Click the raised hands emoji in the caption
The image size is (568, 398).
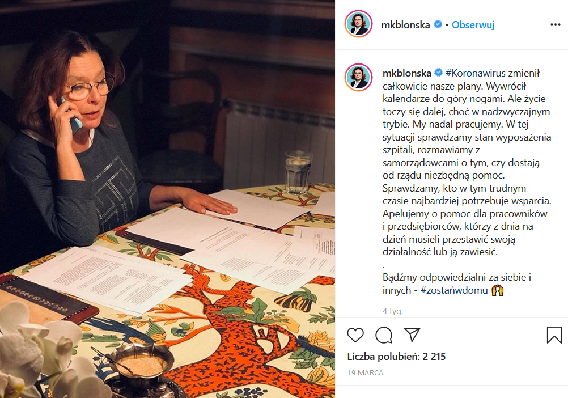pos(497,290)
